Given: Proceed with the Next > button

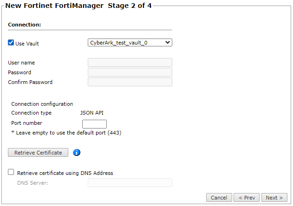Looking at the screenshot, I should point(274,198).
